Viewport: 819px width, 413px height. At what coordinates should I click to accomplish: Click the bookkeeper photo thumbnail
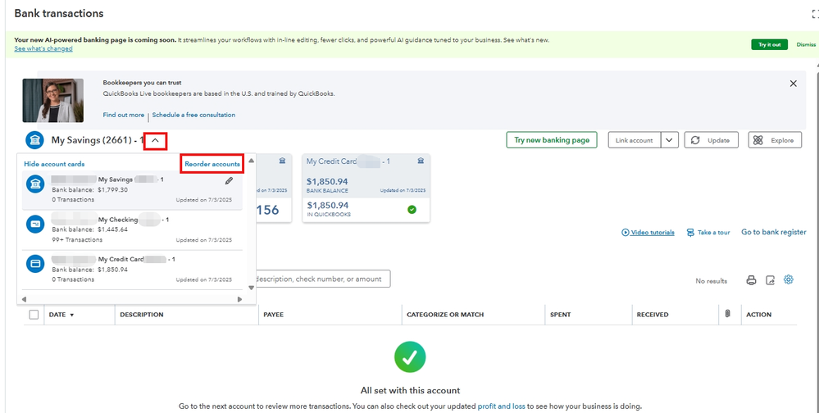(52, 100)
